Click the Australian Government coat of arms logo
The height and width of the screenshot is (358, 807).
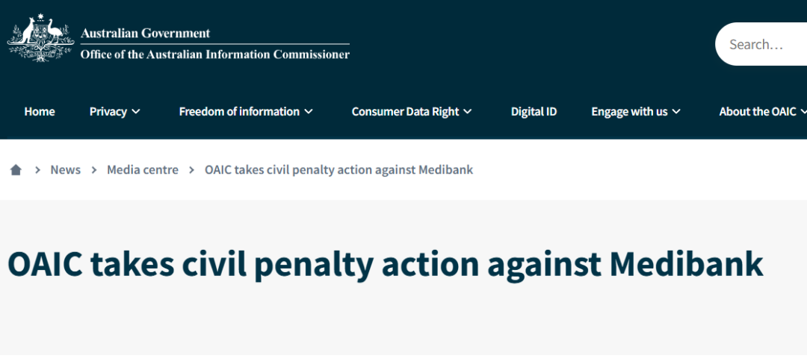(40, 38)
